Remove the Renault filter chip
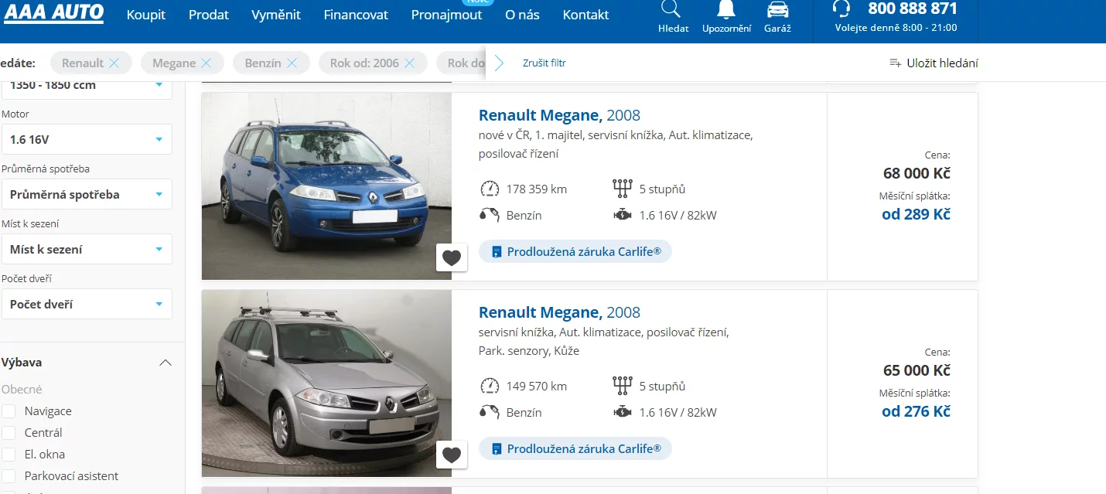 point(114,63)
